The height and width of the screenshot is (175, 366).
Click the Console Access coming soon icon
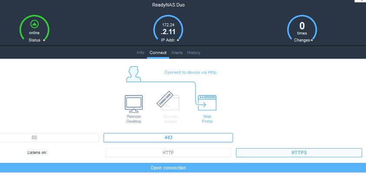pos(168,101)
